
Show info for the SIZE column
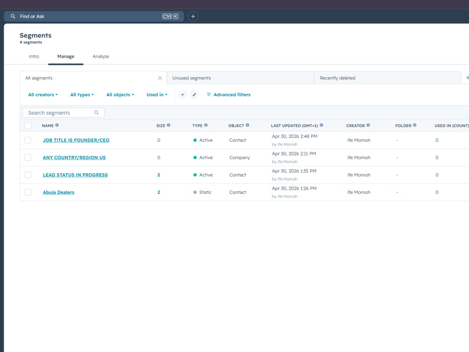point(168,125)
